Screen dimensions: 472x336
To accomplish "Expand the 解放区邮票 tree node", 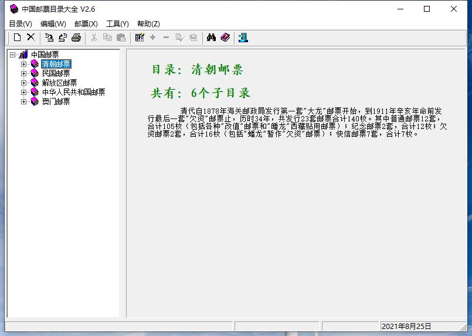I will pos(24,83).
